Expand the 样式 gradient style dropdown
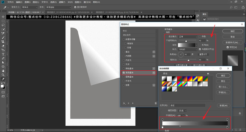 coord(188,49)
